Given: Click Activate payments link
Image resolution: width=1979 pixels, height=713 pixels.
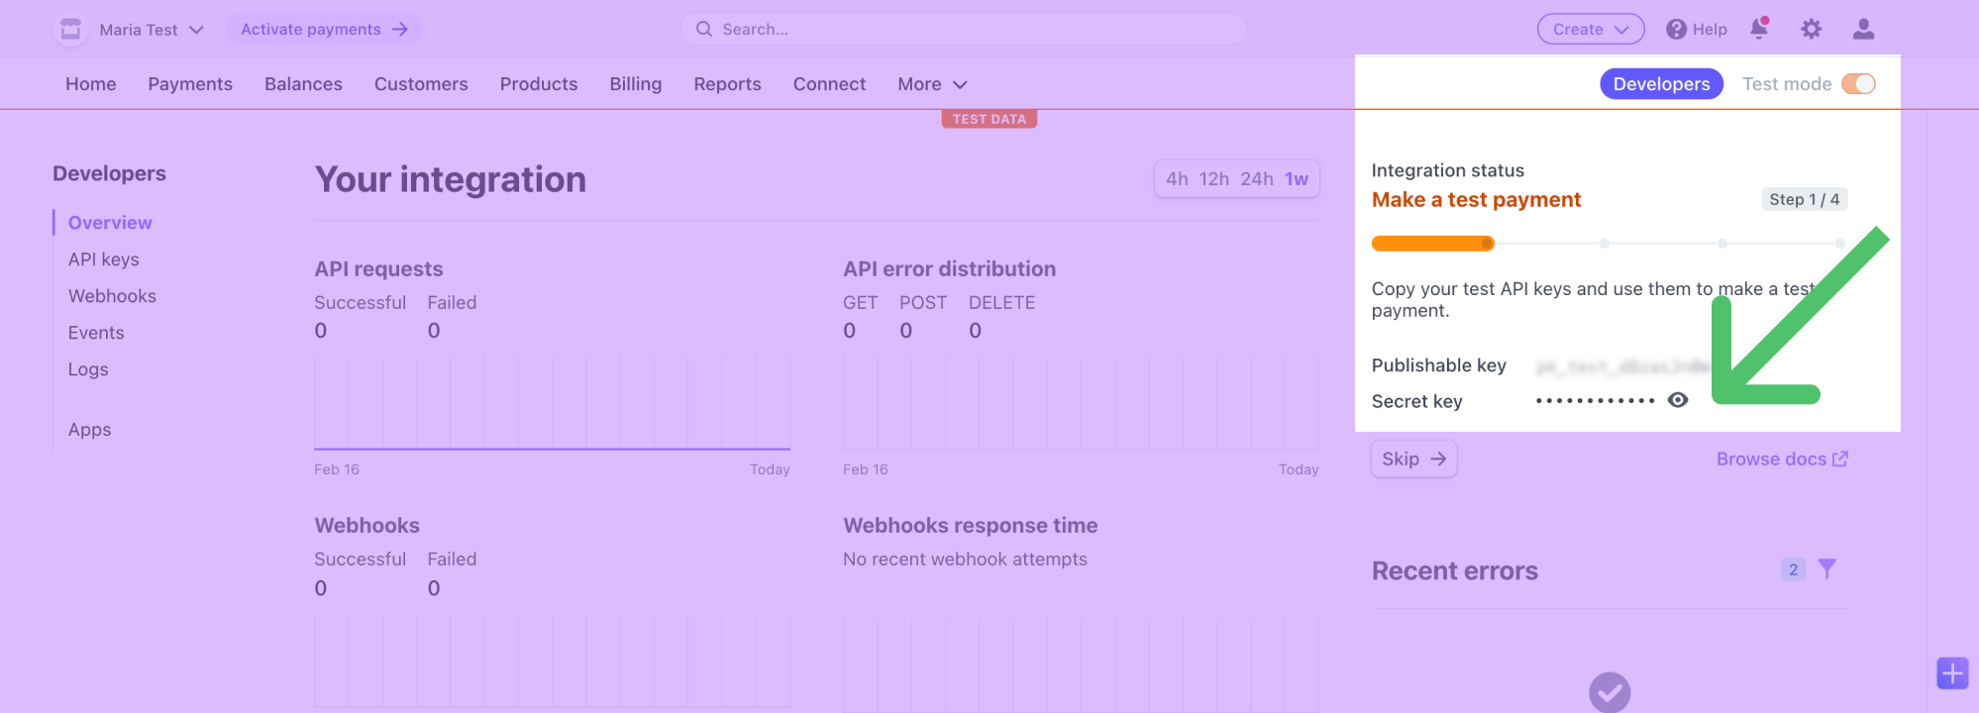Looking at the screenshot, I should pos(324,30).
